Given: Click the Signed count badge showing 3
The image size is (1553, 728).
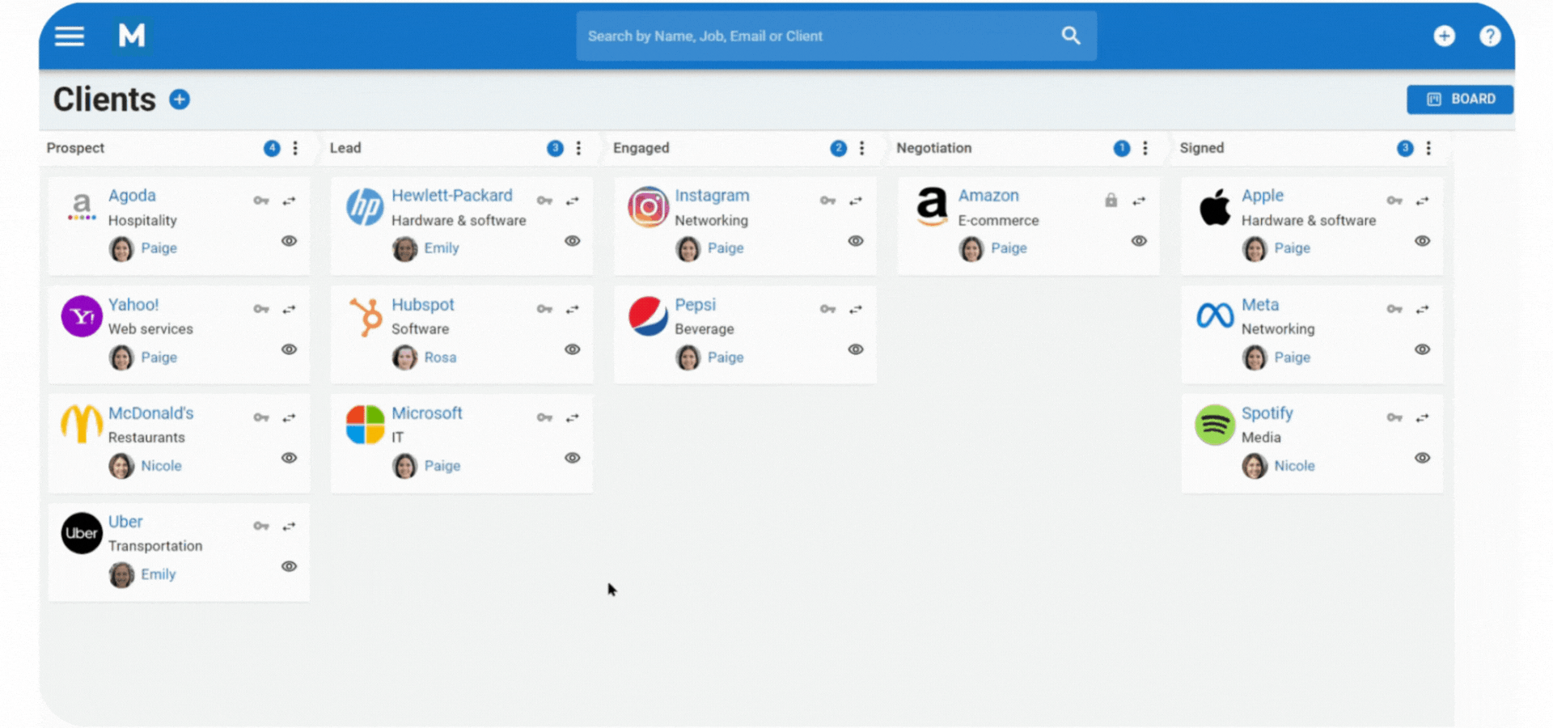Looking at the screenshot, I should (1405, 148).
